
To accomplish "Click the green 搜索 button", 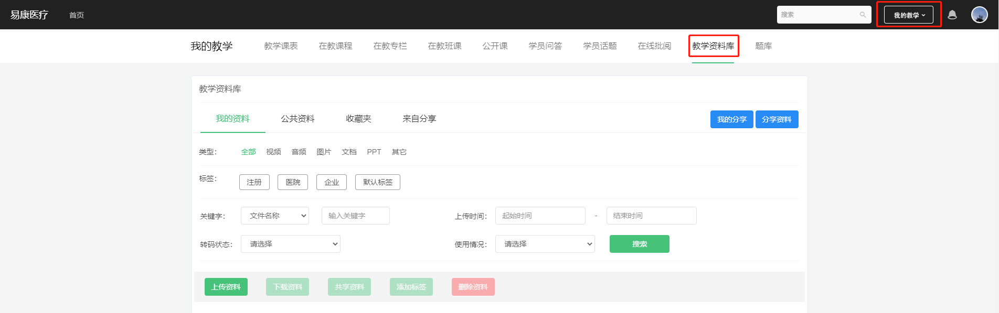I will [x=639, y=244].
